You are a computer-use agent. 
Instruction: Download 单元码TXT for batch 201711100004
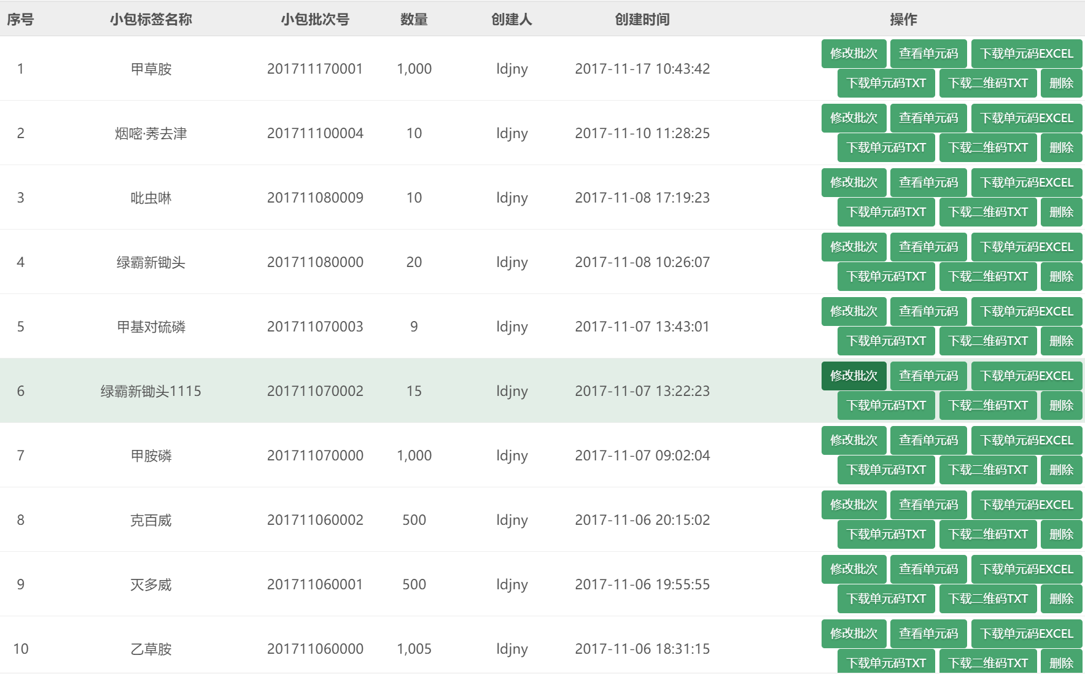pyautogui.click(x=886, y=147)
